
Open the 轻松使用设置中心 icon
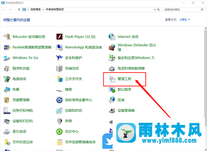(60, 100)
